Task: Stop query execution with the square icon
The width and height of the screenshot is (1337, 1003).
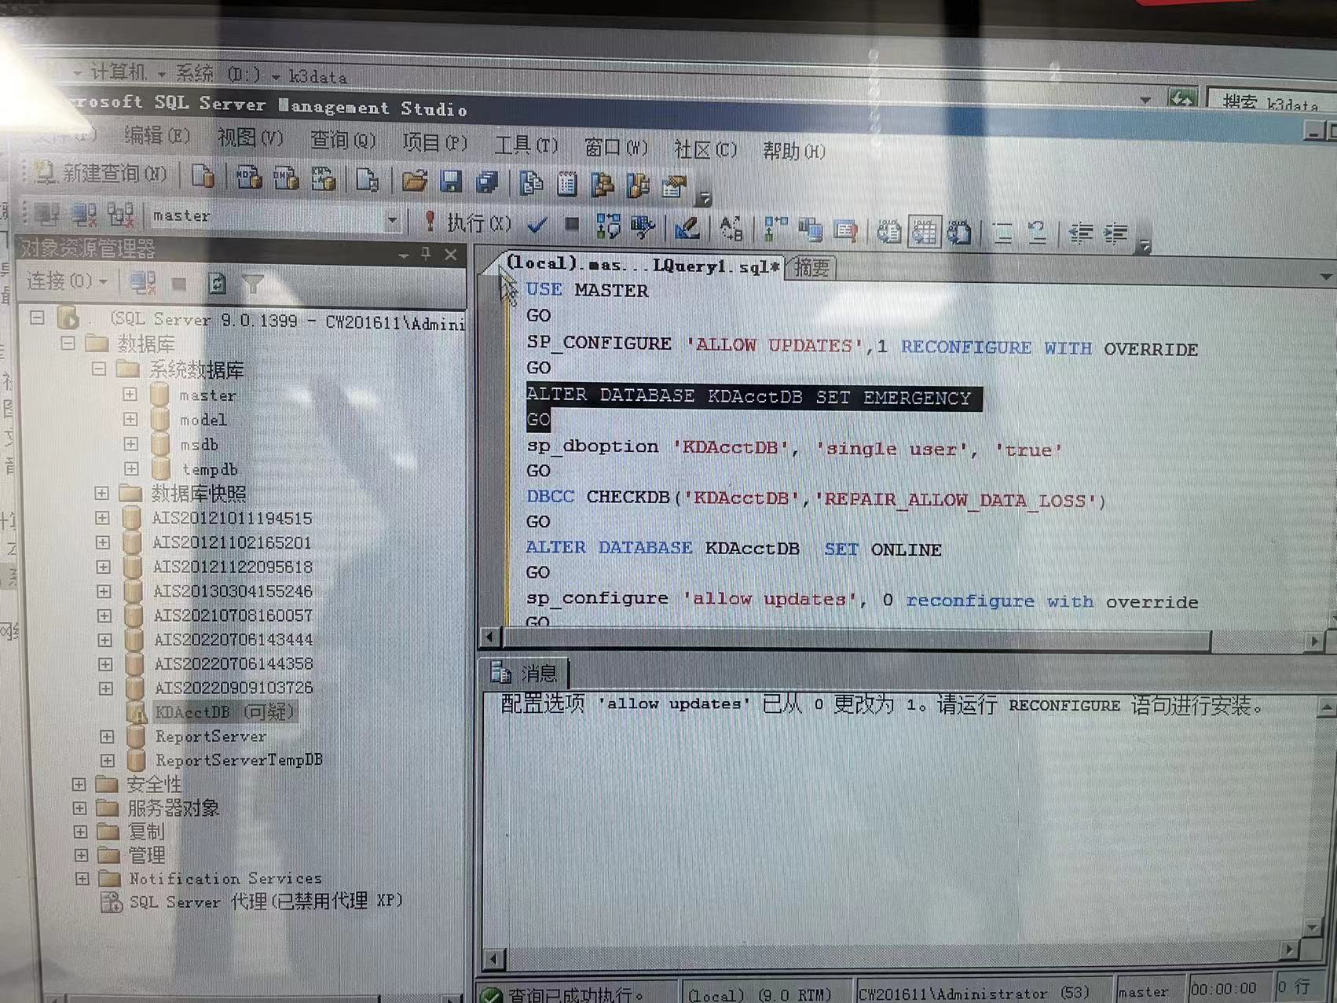Action: [x=572, y=226]
